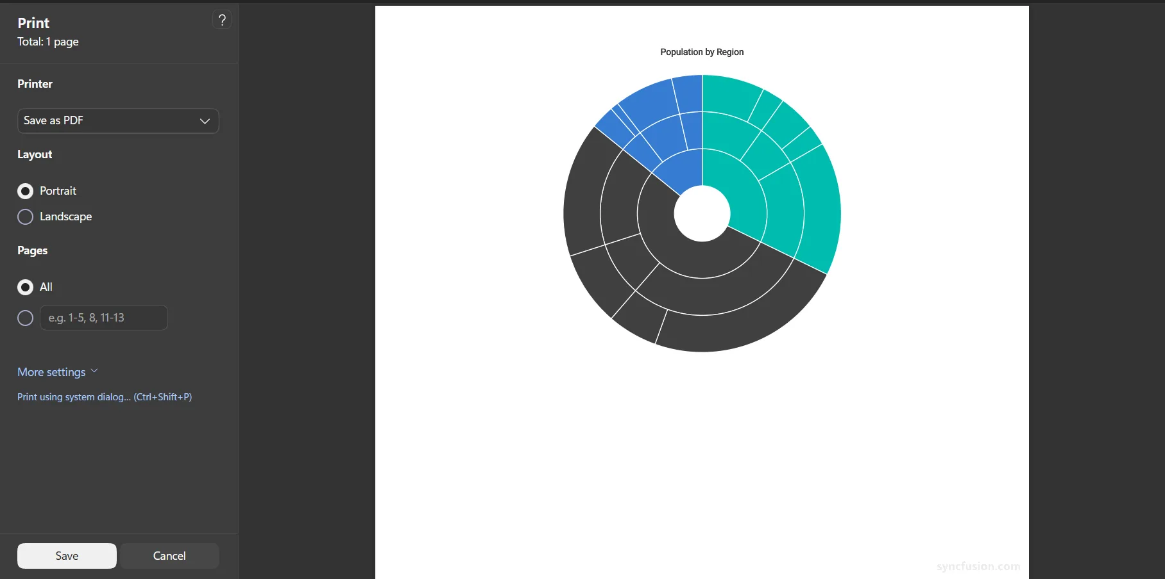Open Print using system dialog link
Screen dimensions: 1165x579
[x=105, y=397]
